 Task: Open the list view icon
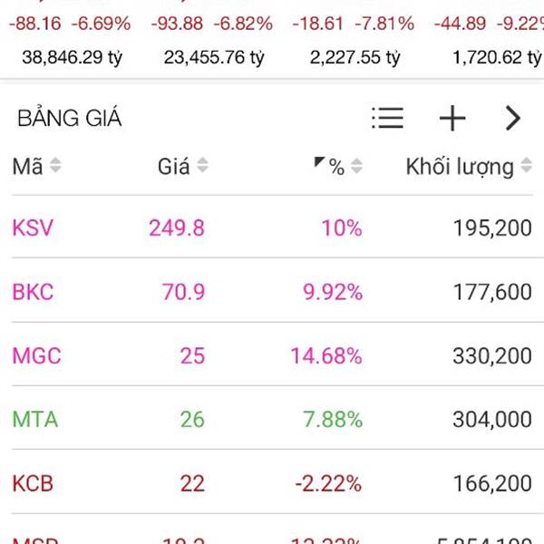click(x=387, y=118)
